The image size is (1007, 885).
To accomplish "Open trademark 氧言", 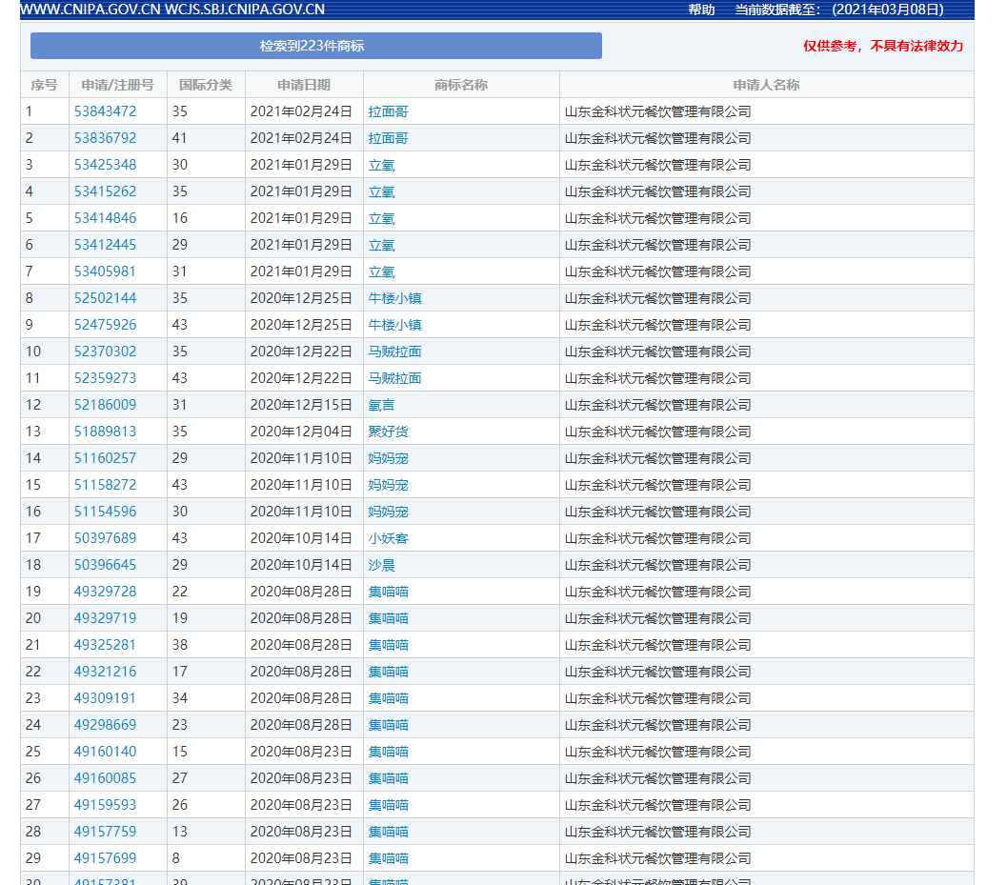I will point(381,405).
